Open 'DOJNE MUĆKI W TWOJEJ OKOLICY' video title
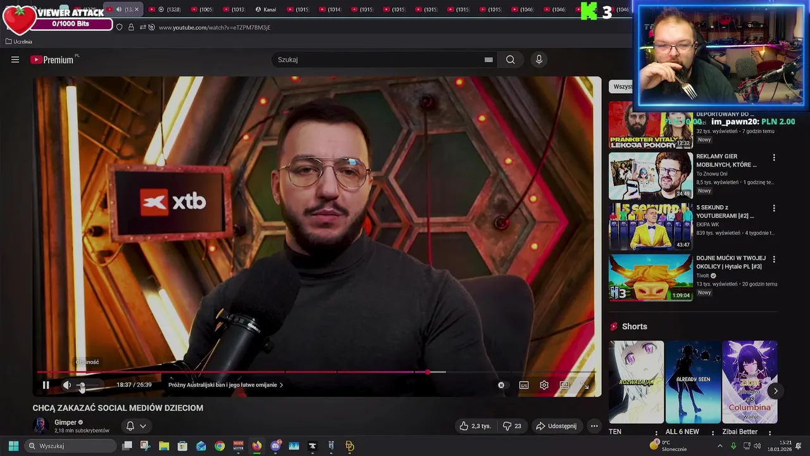Image resolution: width=810 pixels, height=456 pixels. 731,262
